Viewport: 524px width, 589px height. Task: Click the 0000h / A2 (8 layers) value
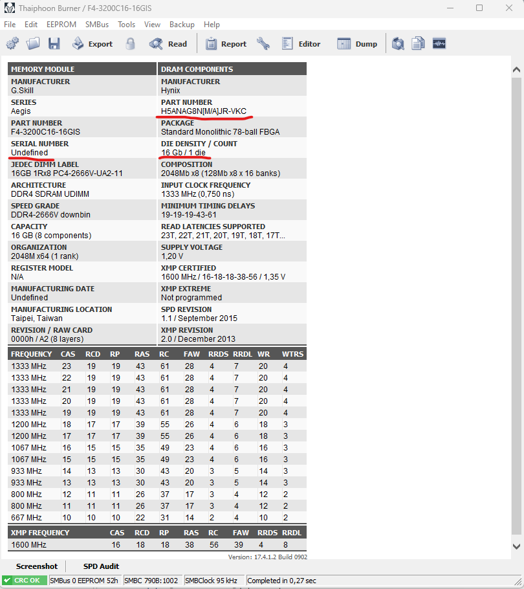(47, 339)
